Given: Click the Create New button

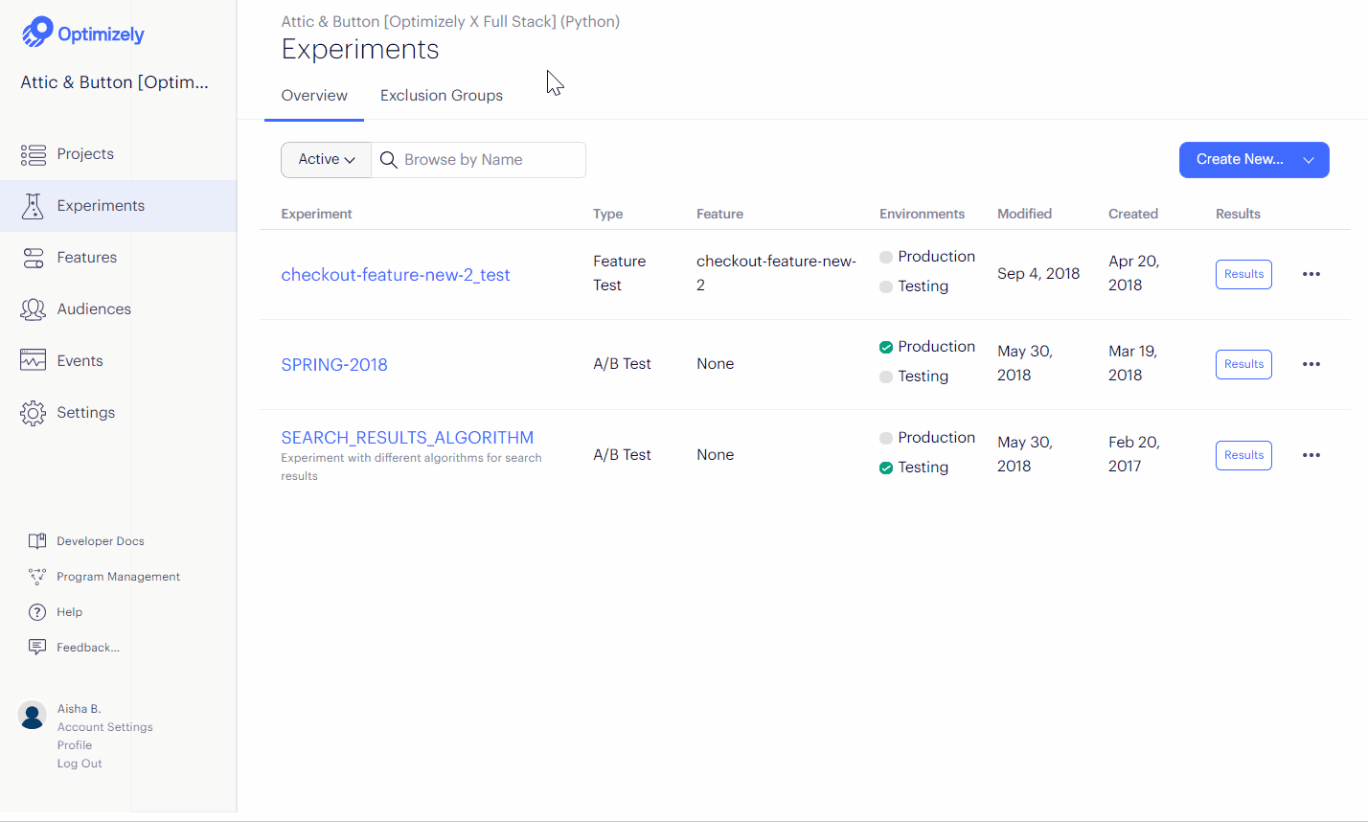Looking at the screenshot, I should point(1254,160).
